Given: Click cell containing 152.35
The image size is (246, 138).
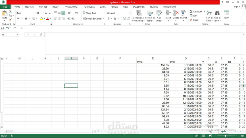Looking at the screenshot, I should 153,65.
